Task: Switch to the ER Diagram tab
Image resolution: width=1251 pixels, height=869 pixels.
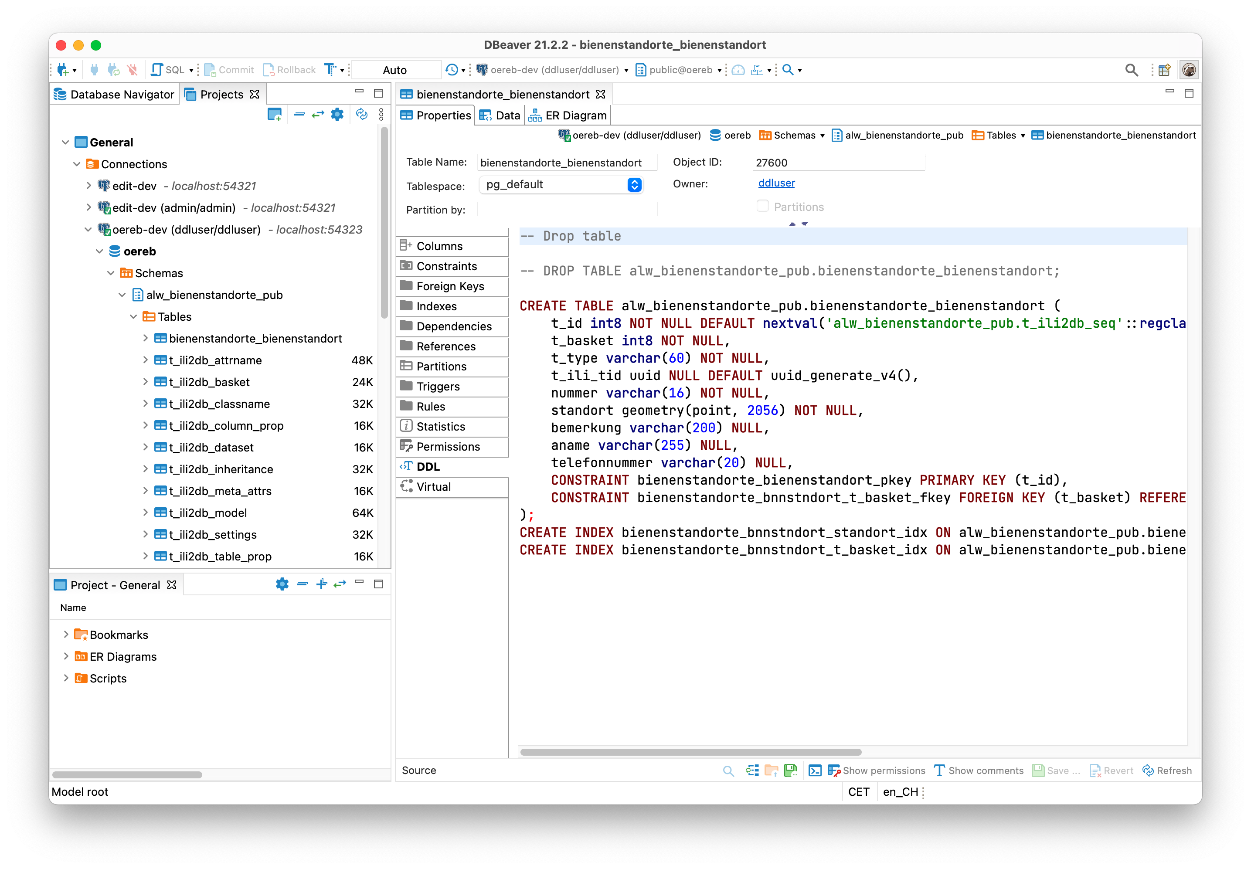Action: pyautogui.click(x=568, y=115)
